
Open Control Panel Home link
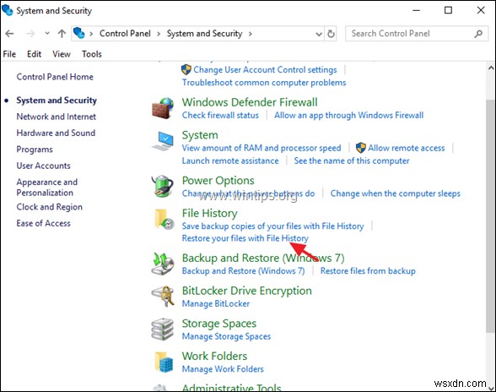[55, 77]
